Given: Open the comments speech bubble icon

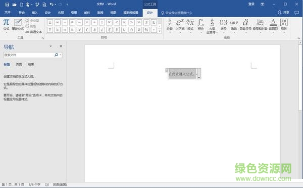Looking at the screenshot, I should coord(296,13).
